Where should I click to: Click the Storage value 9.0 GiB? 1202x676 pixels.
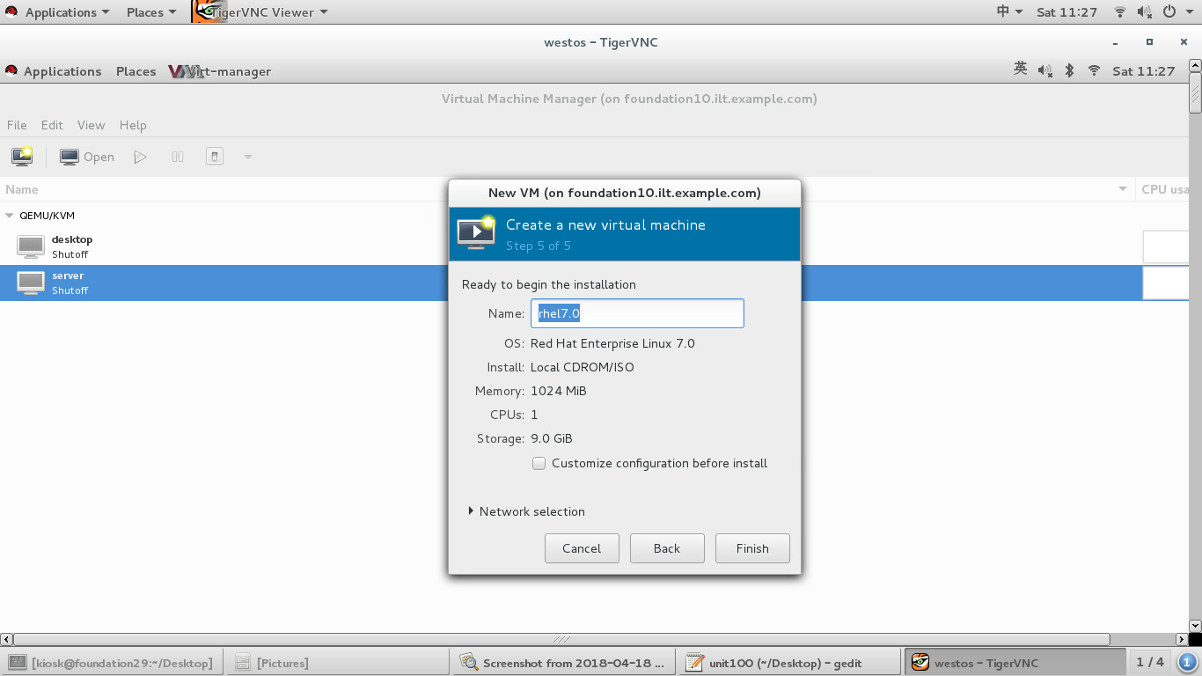[552, 438]
